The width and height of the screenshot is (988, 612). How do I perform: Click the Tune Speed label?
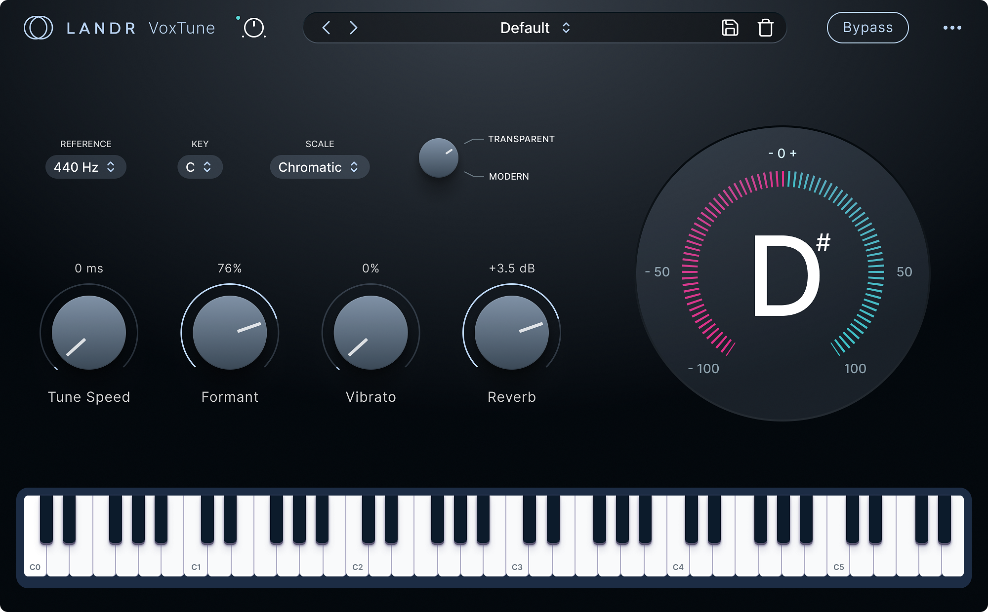pos(88,396)
